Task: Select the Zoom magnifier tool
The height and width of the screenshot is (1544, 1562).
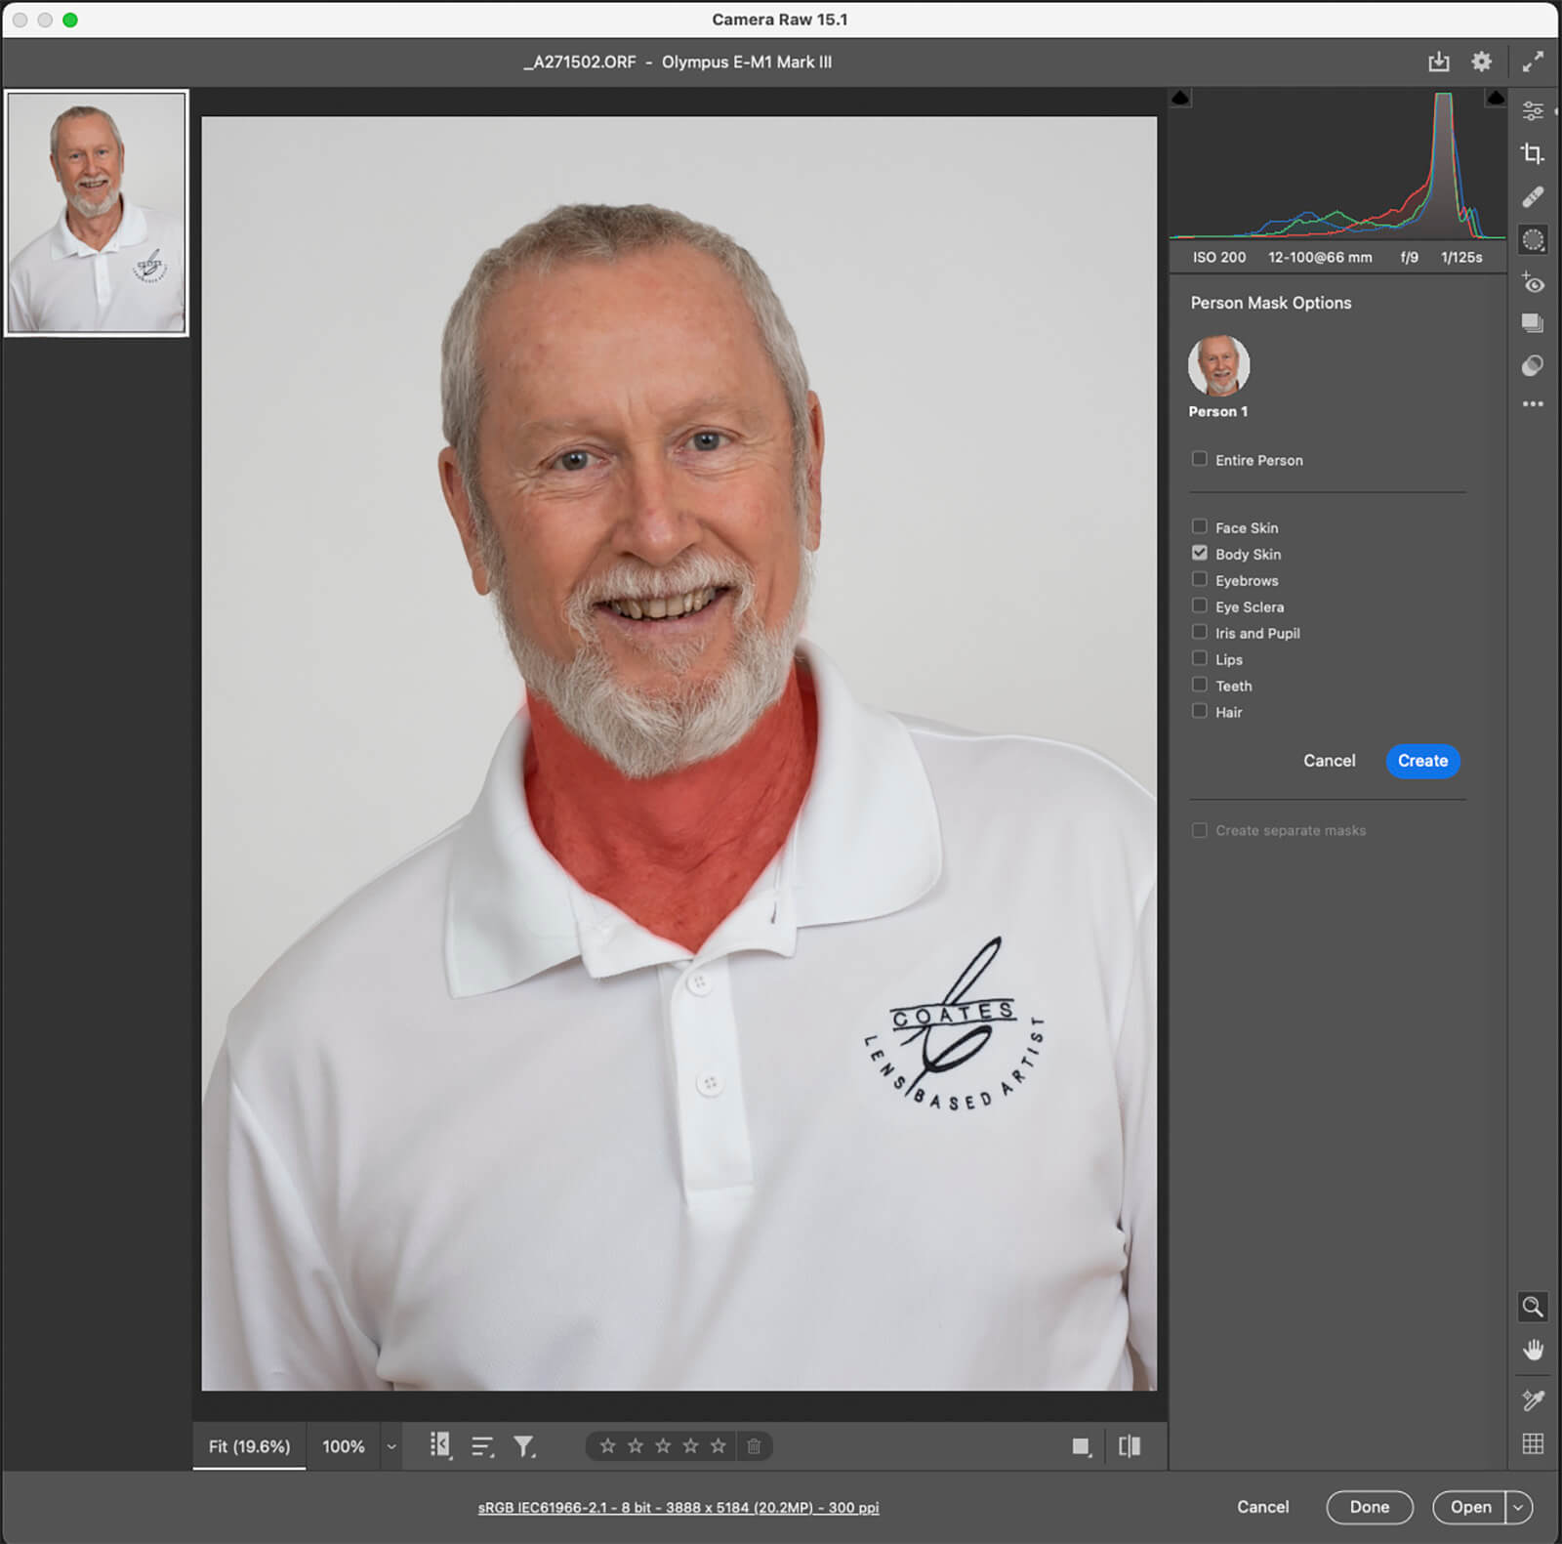Action: pos(1533,1307)
